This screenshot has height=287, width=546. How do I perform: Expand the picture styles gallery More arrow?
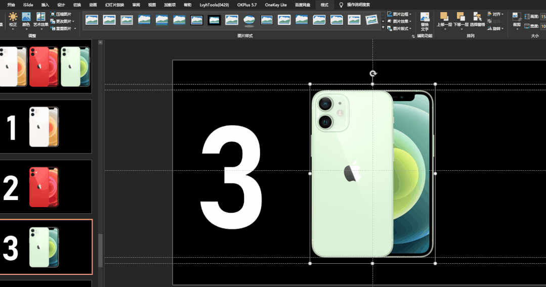tap(383, 27)
